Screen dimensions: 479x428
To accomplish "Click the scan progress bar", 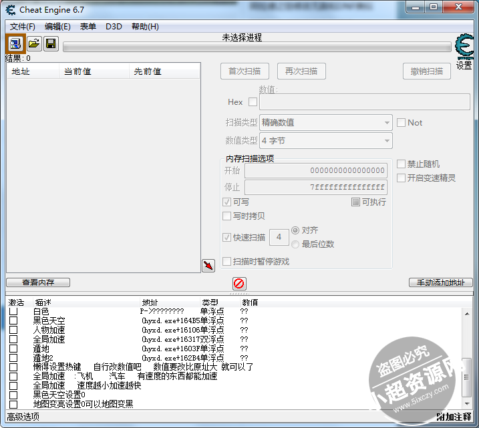I will pos(257,47).
